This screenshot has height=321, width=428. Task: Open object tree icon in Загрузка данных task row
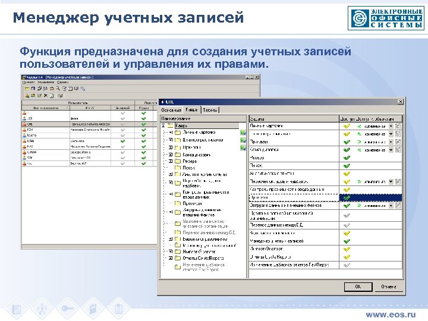(x=398, y=206)
